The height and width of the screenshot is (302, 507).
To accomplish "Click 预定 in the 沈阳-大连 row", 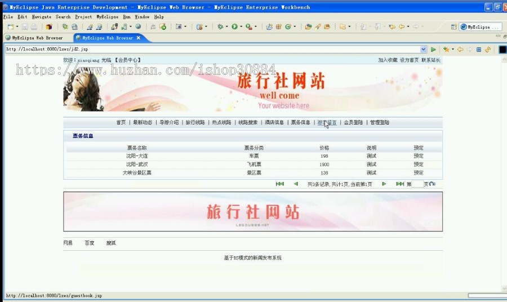I will 419,156.
